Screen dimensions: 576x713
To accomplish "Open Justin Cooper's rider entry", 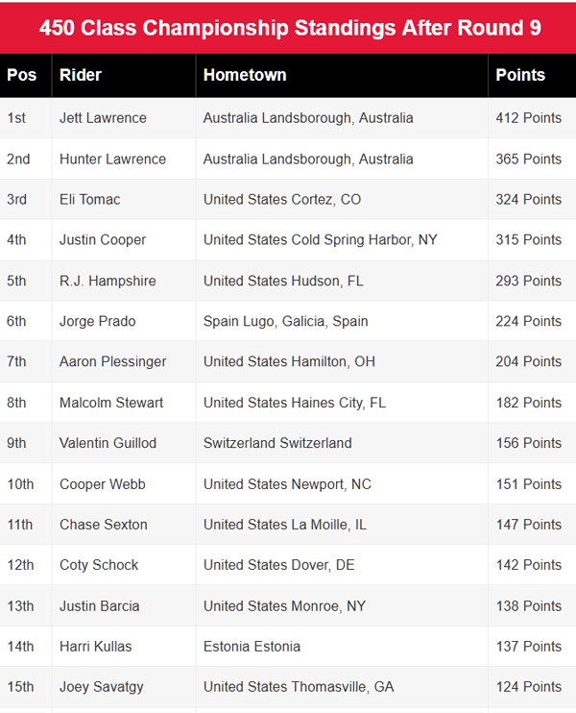I will coord(103,240).
